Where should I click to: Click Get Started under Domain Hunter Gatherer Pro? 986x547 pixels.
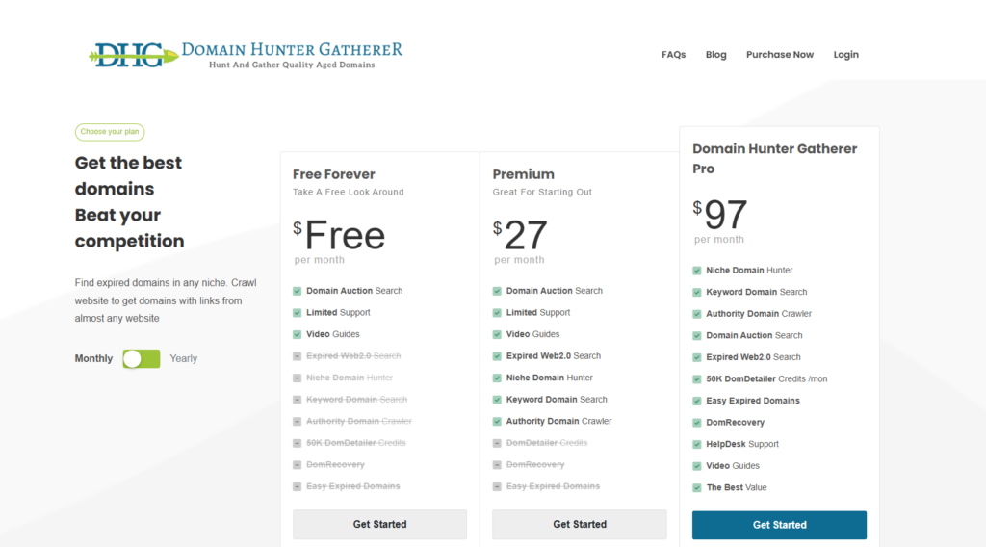[x=779, y=525]
